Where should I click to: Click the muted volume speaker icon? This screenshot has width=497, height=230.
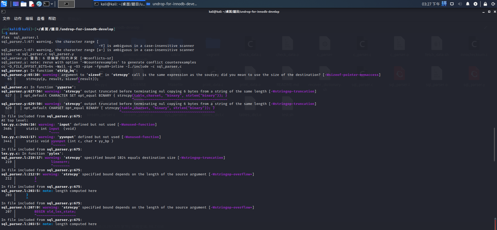tap(460, 4)
